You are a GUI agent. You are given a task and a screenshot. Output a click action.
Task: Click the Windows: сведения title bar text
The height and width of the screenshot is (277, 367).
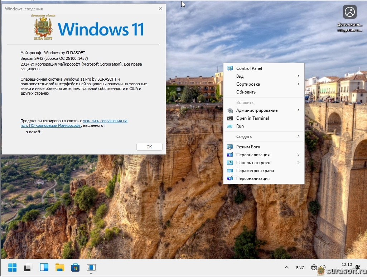click(24, 9)
